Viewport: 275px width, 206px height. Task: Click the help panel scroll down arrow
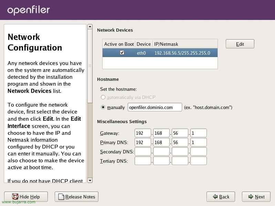pyautogui.click(x=90, y=180)
